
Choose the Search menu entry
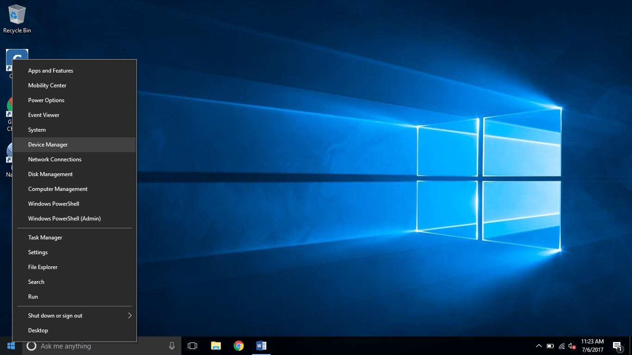[x=74, y=282]
